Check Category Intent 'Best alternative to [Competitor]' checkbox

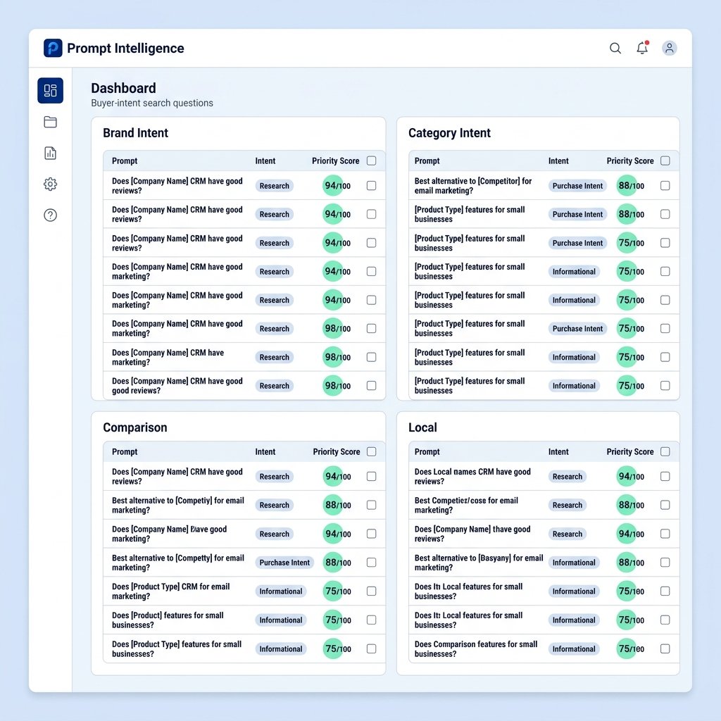(665, 186)
